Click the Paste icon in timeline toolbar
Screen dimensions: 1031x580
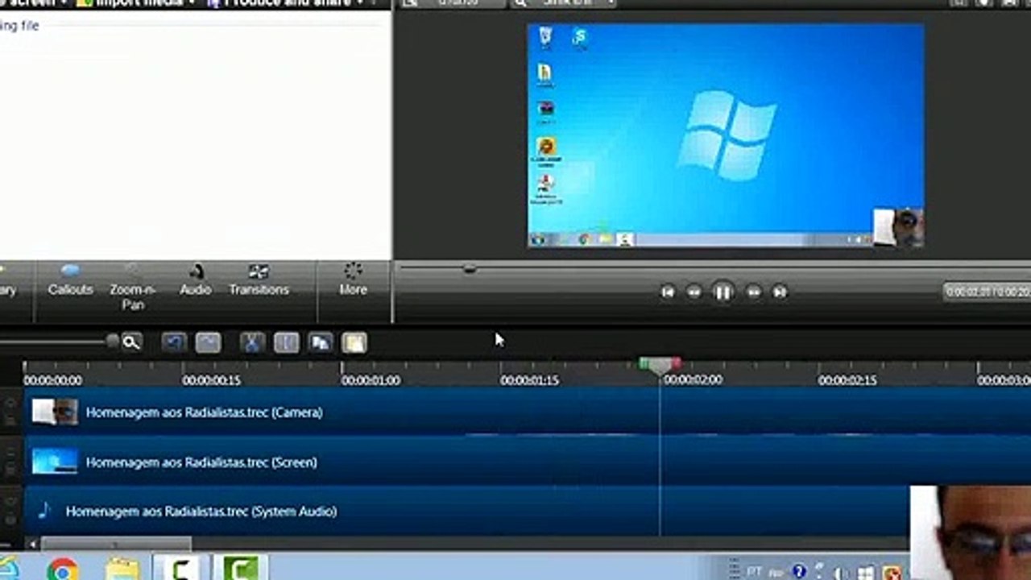coord(354,342)
